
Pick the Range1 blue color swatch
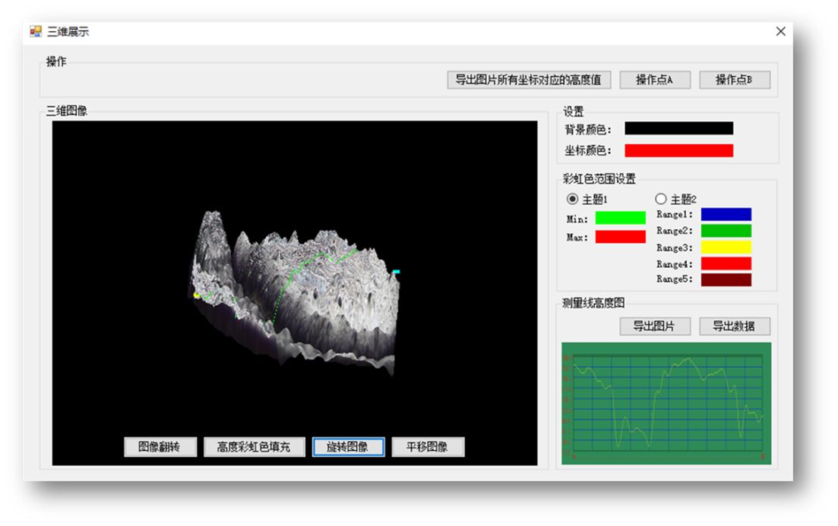(726, 215)
